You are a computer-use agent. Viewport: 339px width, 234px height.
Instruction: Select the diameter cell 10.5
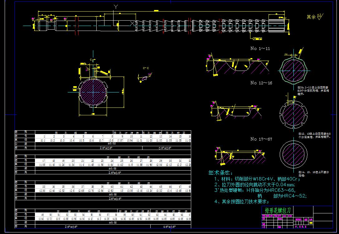(81, 141)
